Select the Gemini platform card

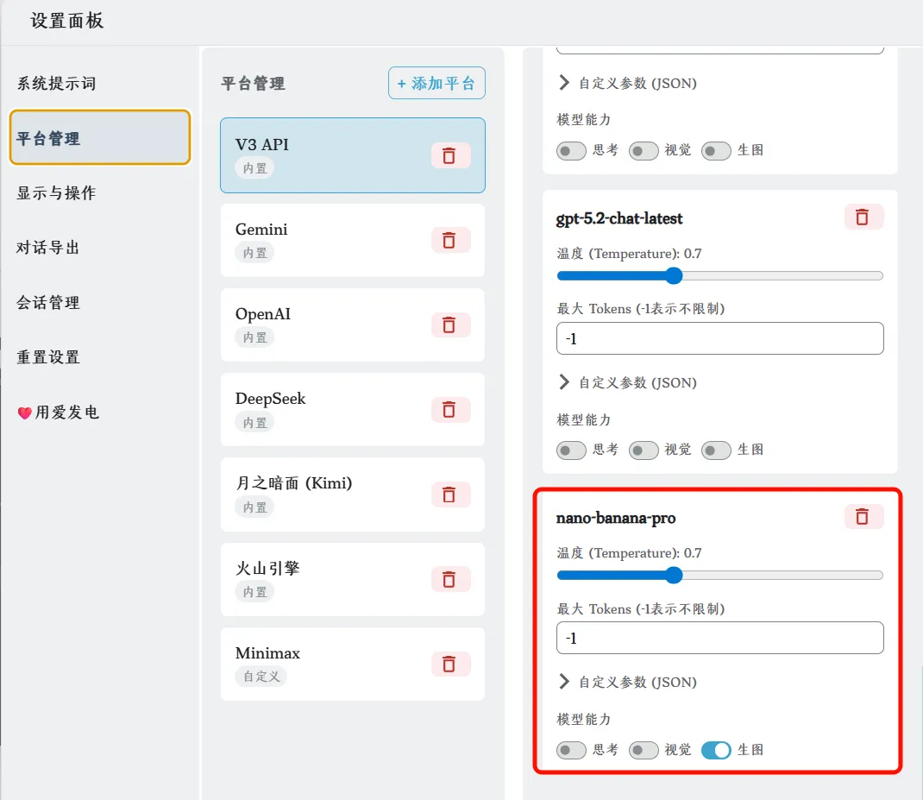[353, 241]
